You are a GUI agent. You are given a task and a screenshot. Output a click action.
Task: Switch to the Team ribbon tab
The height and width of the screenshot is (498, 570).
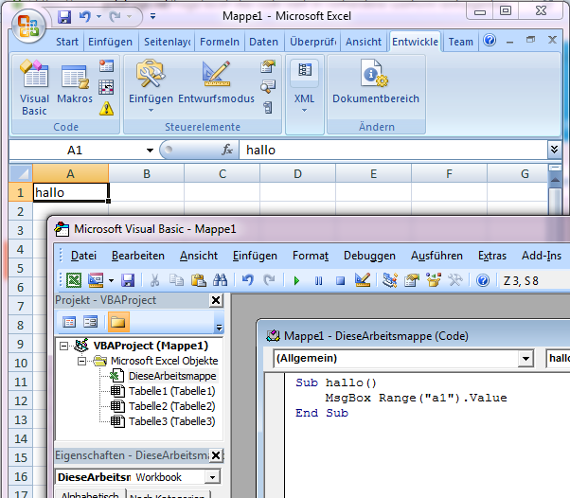click(460, 42)
